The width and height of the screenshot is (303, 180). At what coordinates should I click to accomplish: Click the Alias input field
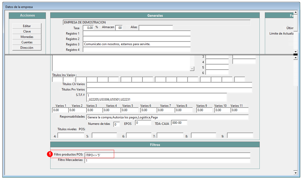tap(156, 28)
